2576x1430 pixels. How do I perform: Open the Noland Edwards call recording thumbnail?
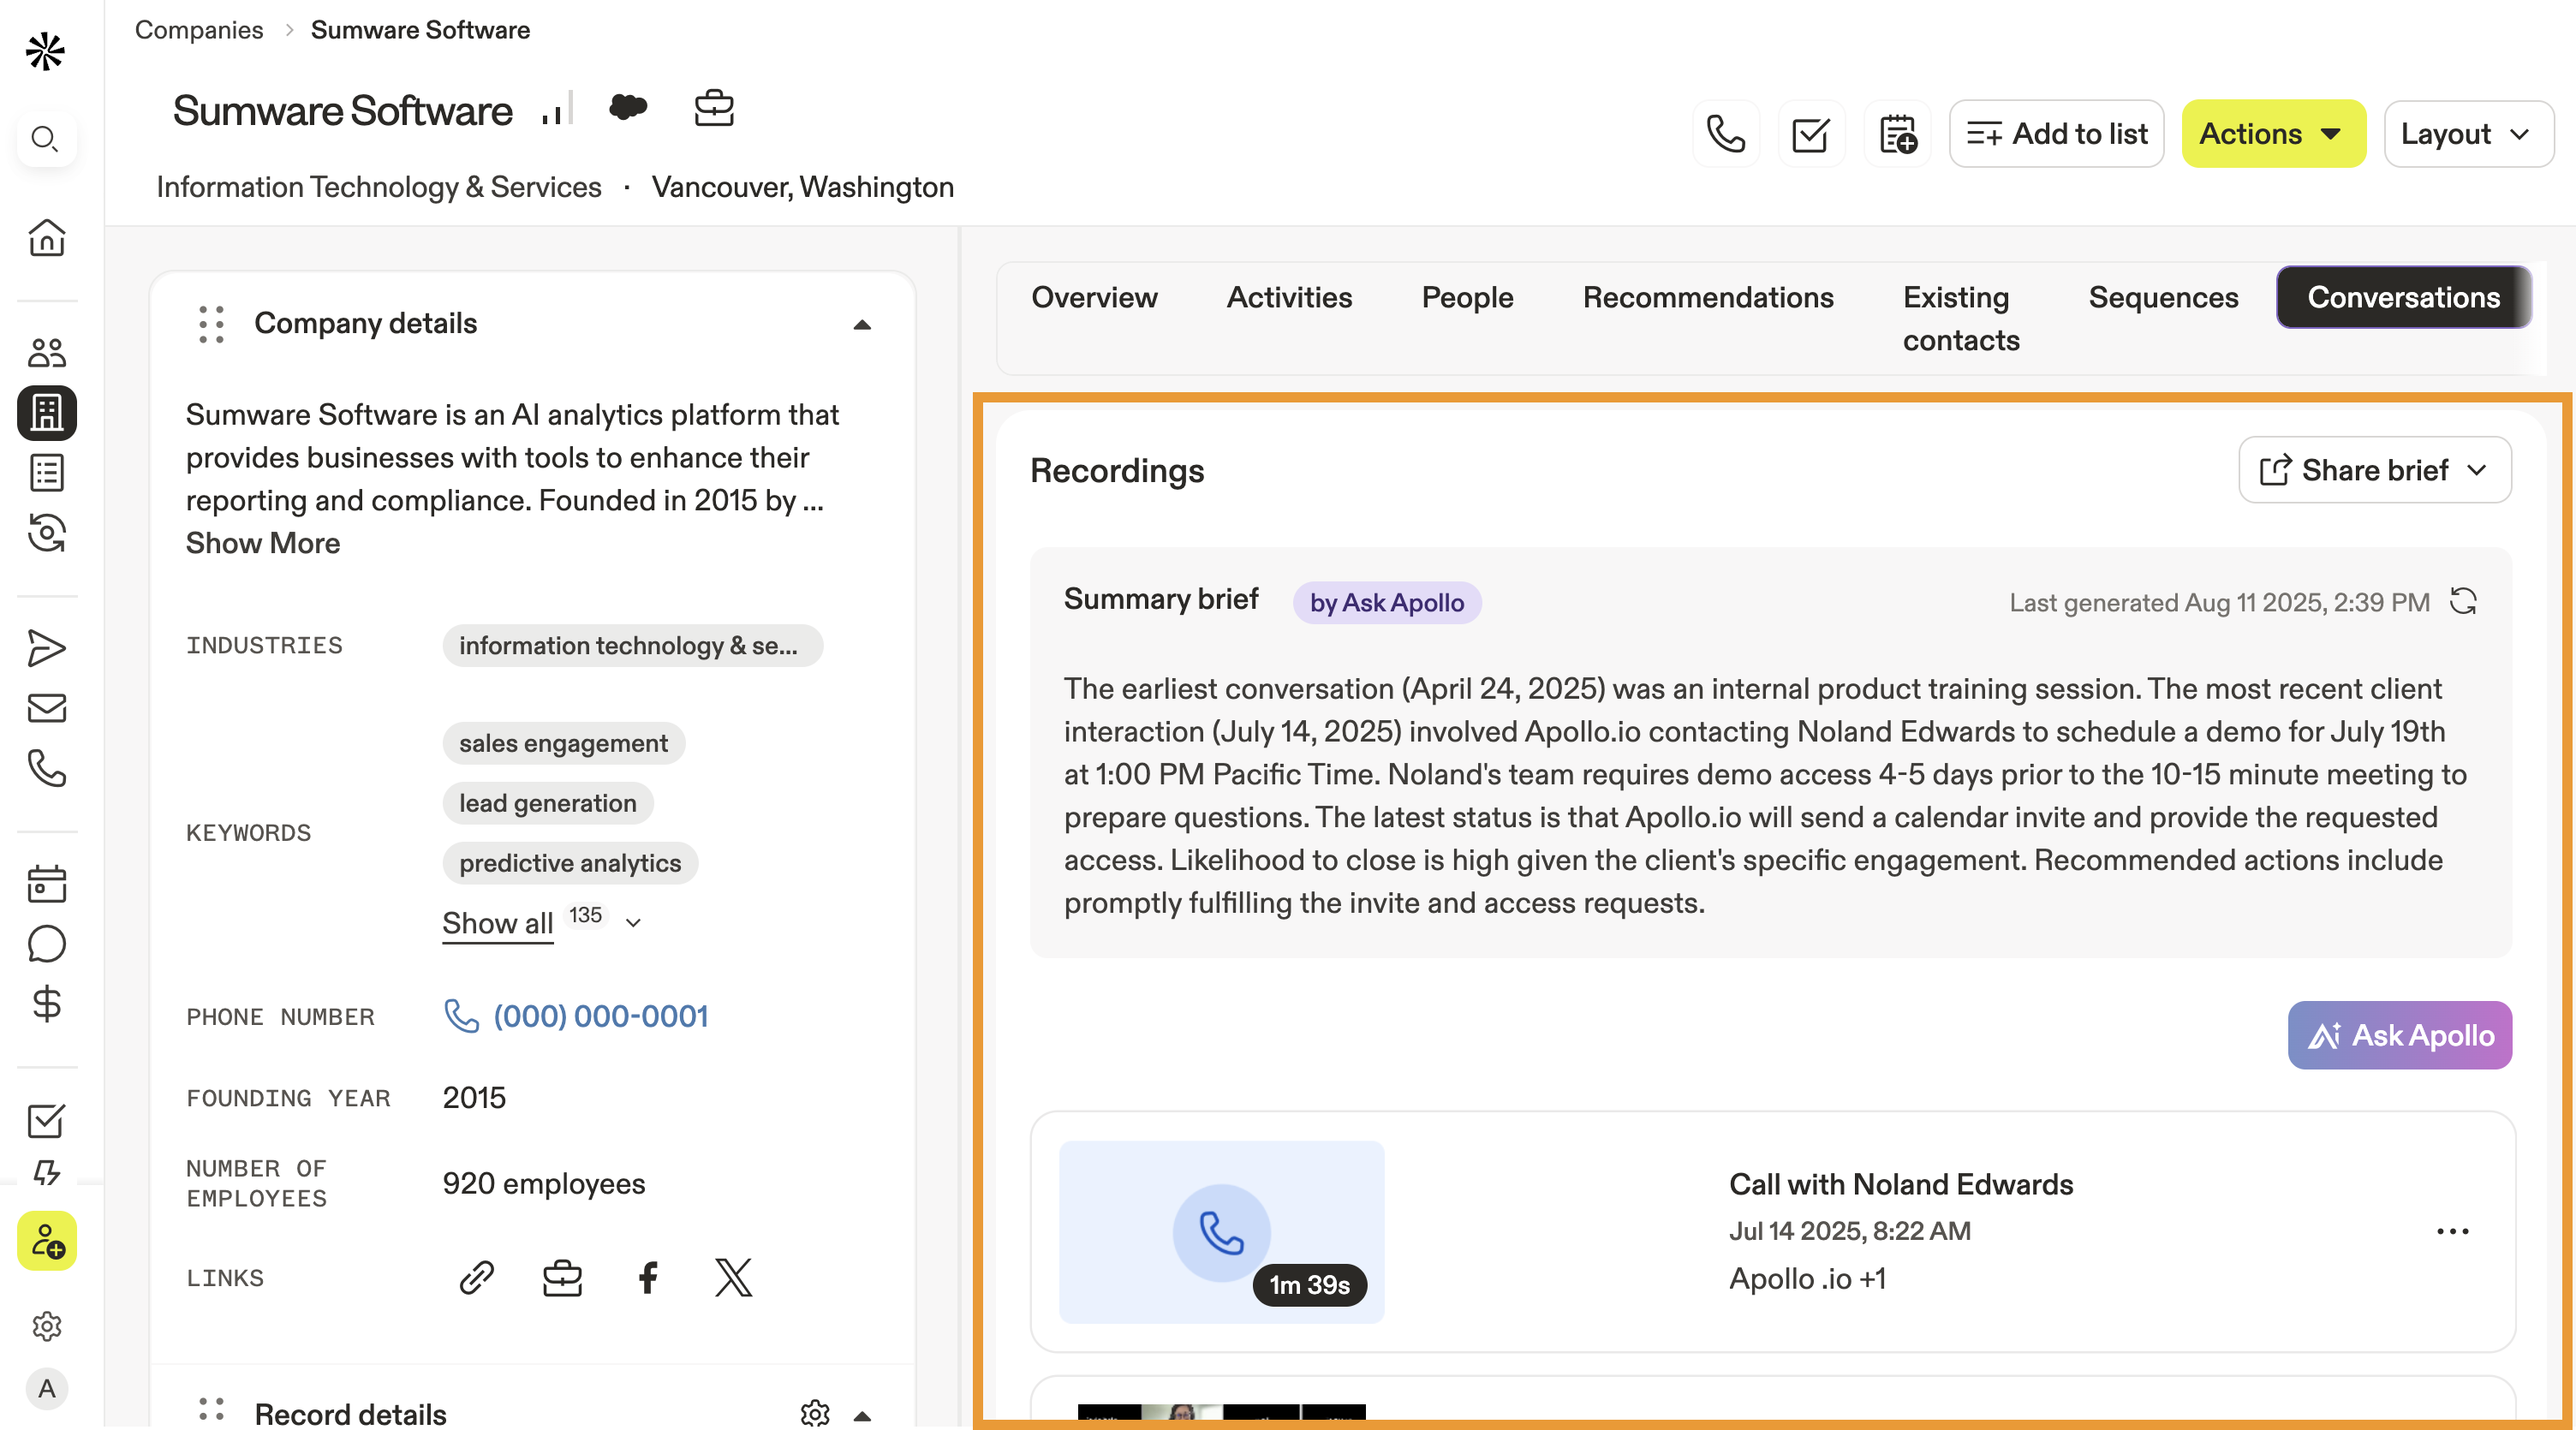pos(1221,1232)
